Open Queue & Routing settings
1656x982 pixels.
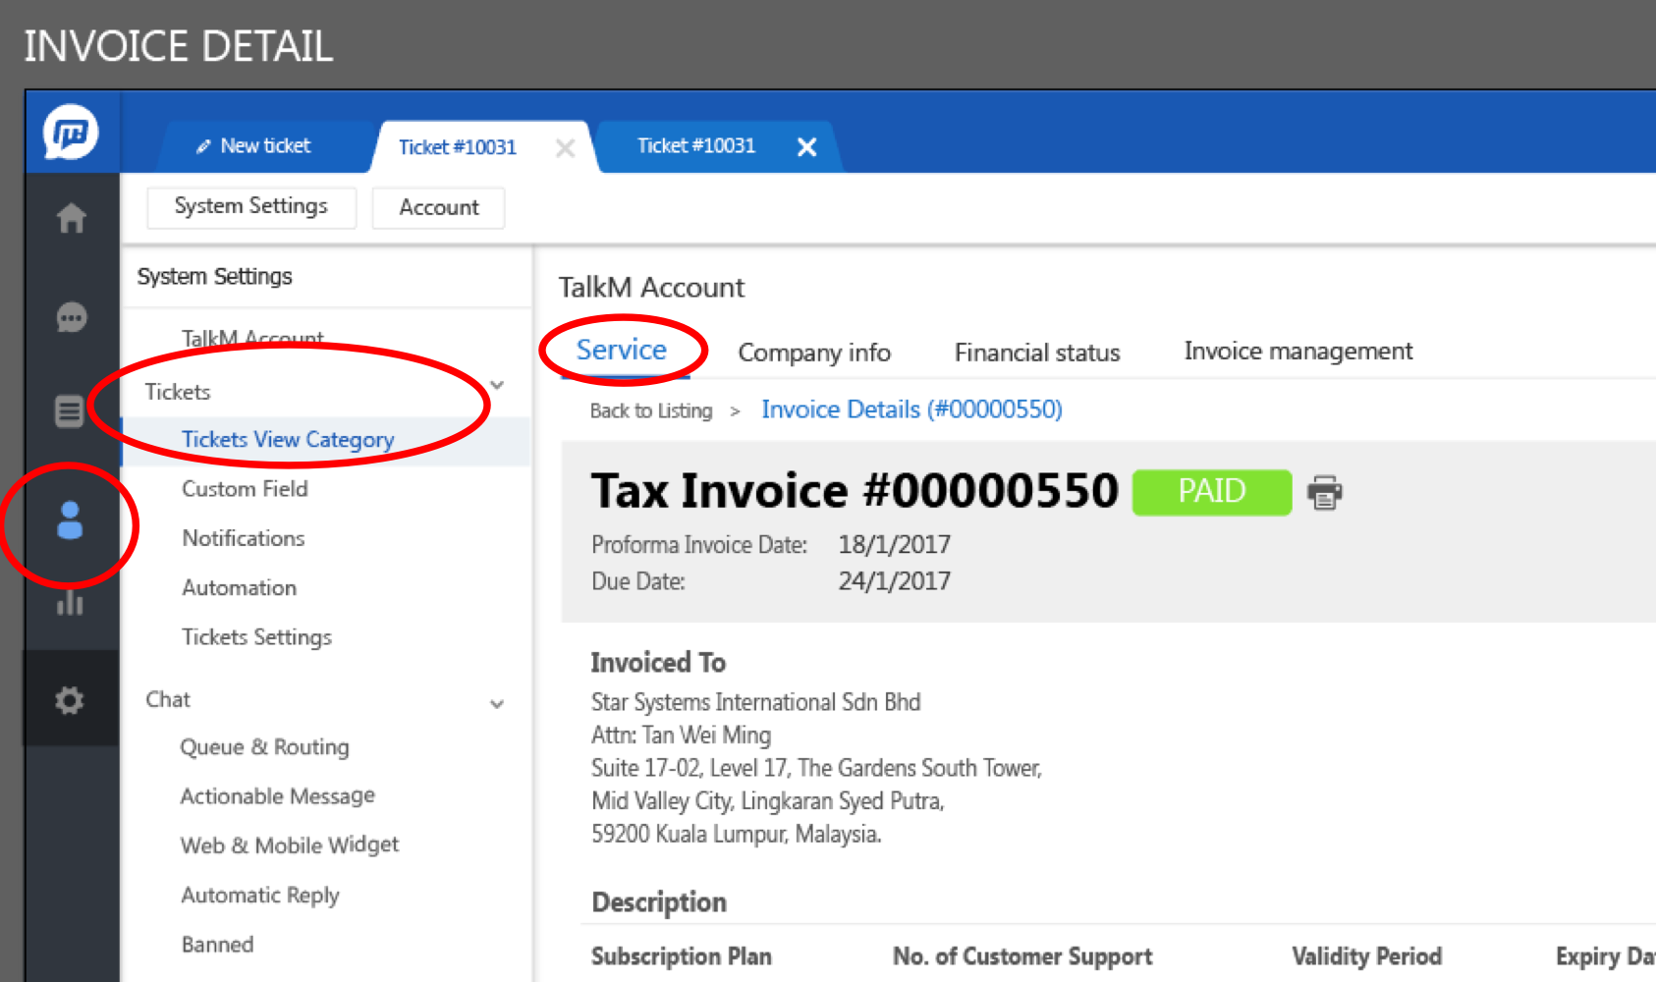click(x=264, y=747)
